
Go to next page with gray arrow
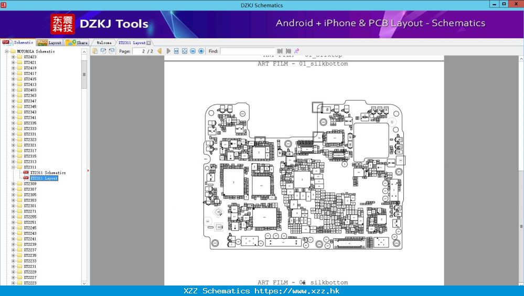pos(168,51)
